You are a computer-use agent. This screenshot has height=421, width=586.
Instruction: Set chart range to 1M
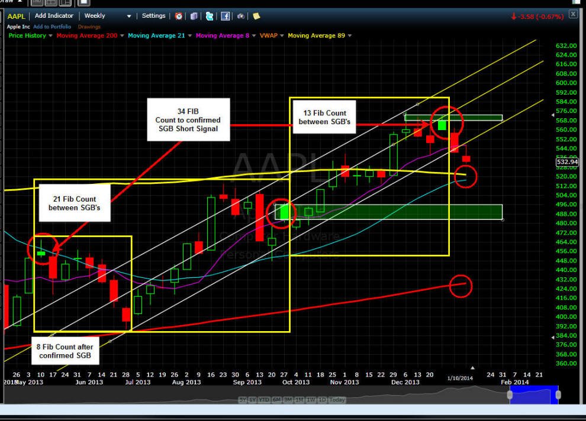tap(300, 400)
